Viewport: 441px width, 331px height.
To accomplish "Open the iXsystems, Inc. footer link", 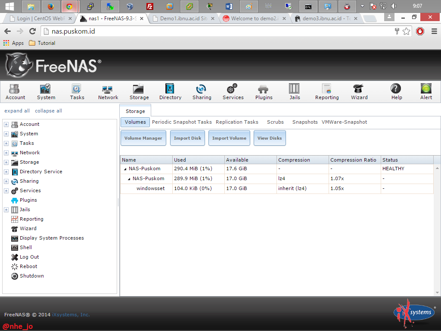I will [71, 315].
